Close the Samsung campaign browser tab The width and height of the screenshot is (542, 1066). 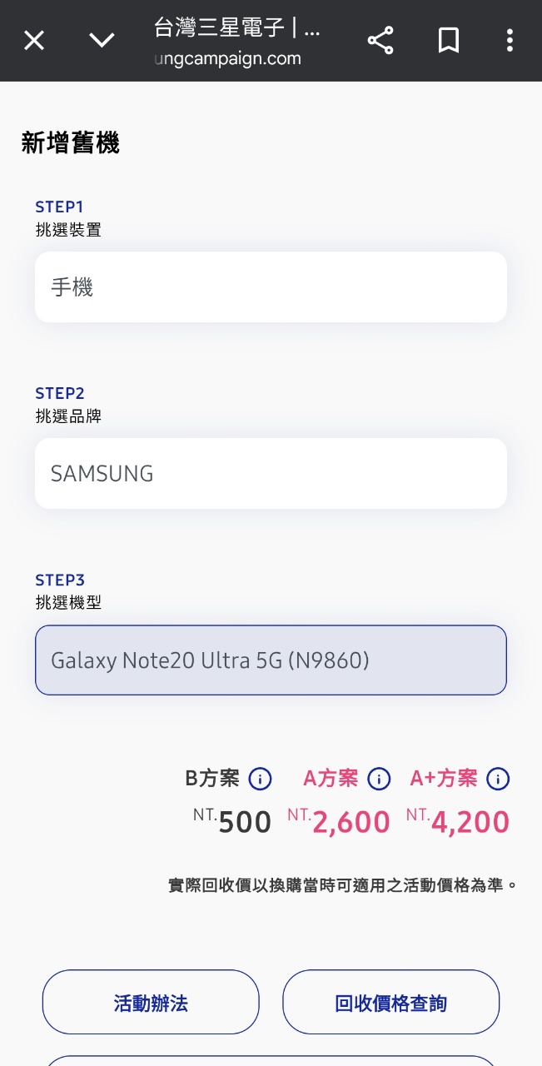pyautogui.click(x=33, y=40)
